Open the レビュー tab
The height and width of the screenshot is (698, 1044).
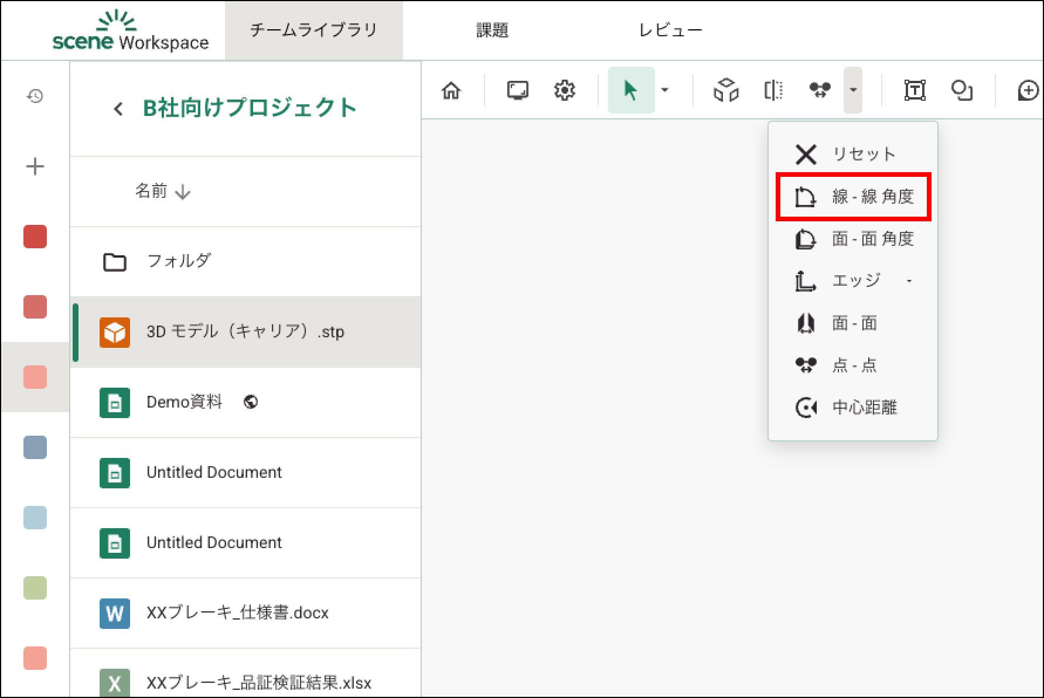pos(670,30)
